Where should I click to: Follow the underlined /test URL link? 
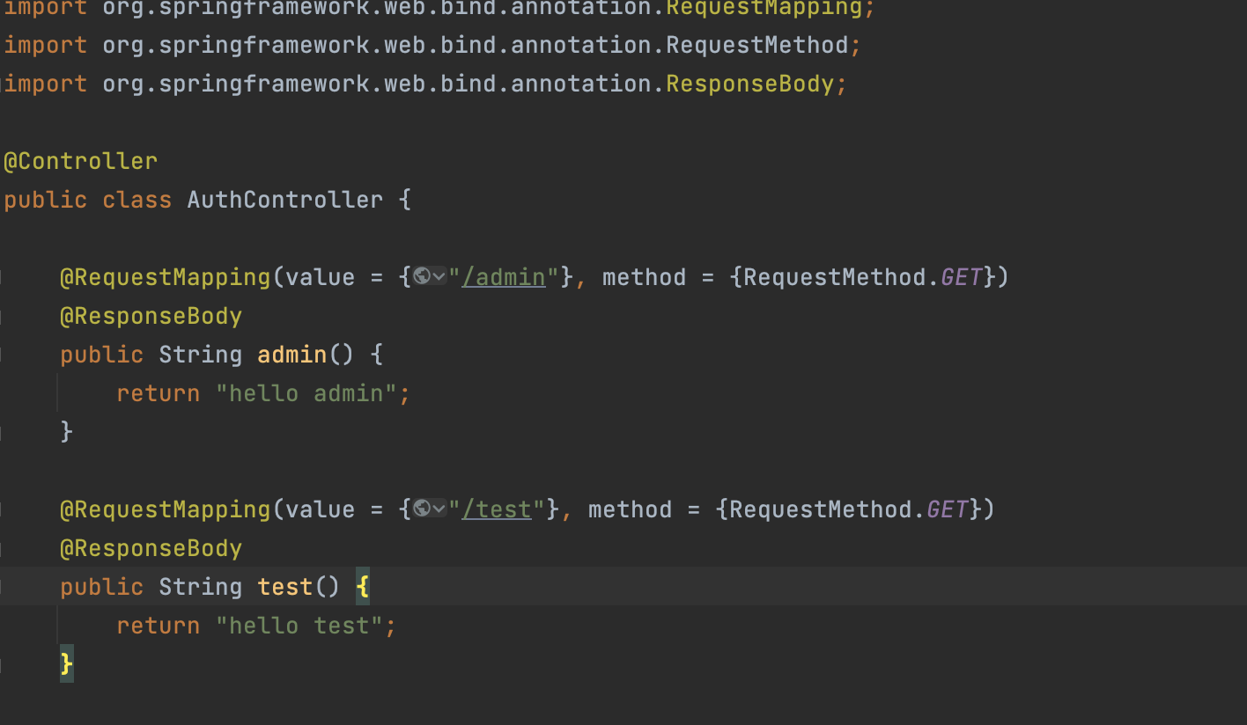[497, 509]
